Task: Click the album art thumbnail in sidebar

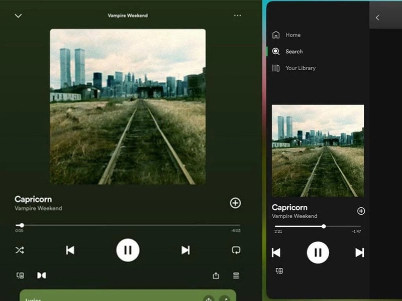Action: (317, 147)
